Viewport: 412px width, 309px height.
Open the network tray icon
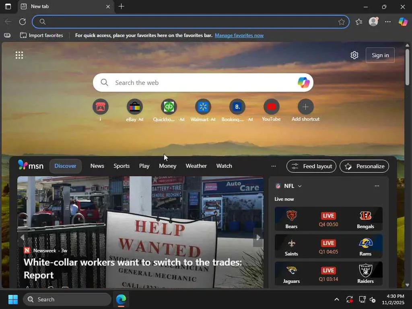pos(363,299)
